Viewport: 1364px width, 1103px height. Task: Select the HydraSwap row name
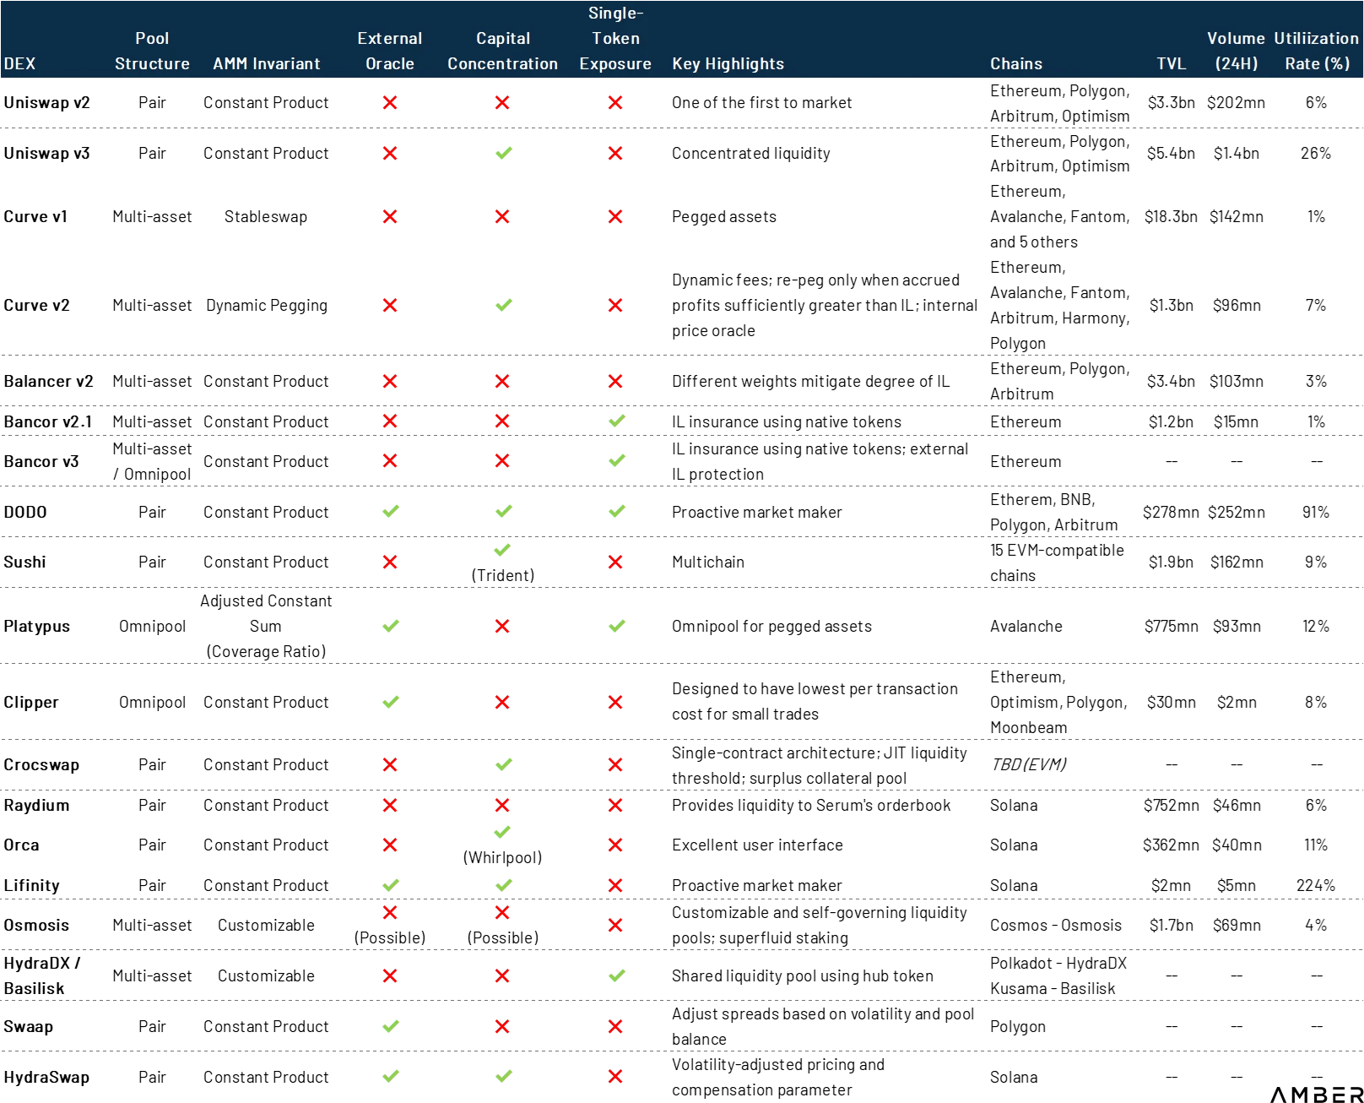click(x=46, y=1077)
